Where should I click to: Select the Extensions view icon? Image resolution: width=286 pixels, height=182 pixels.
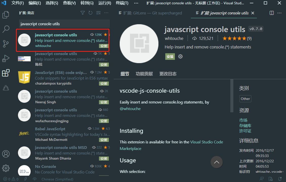[6, 73]
